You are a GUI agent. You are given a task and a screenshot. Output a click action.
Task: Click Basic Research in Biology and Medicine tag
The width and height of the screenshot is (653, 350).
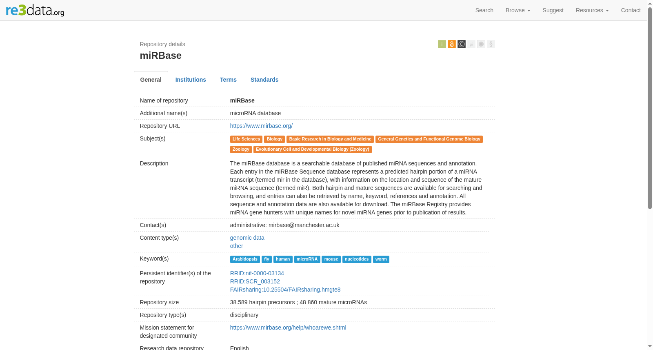330,139
